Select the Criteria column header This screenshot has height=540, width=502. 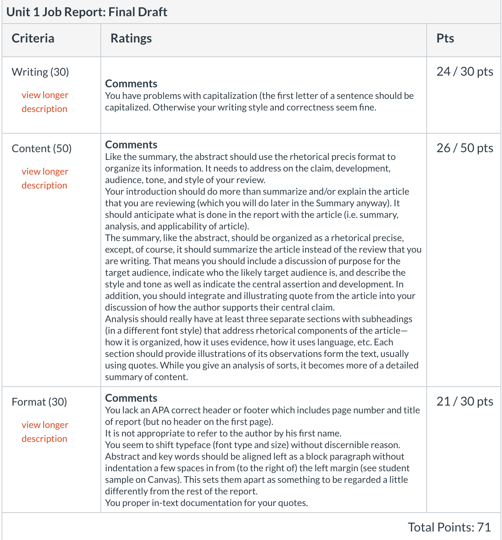[x=33, y=38]
